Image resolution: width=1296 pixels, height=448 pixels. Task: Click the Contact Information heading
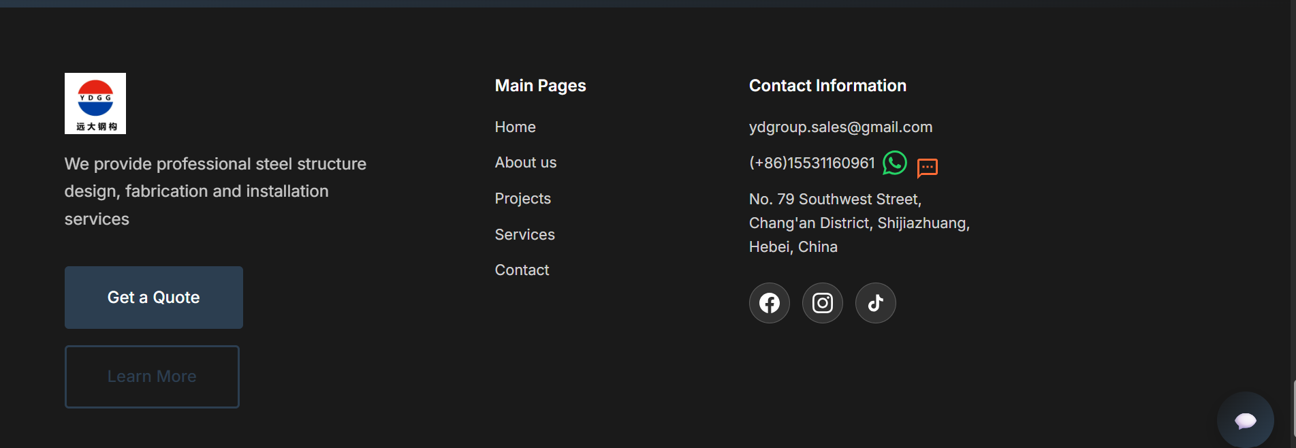pyautogui.click(x=828, y=86)
